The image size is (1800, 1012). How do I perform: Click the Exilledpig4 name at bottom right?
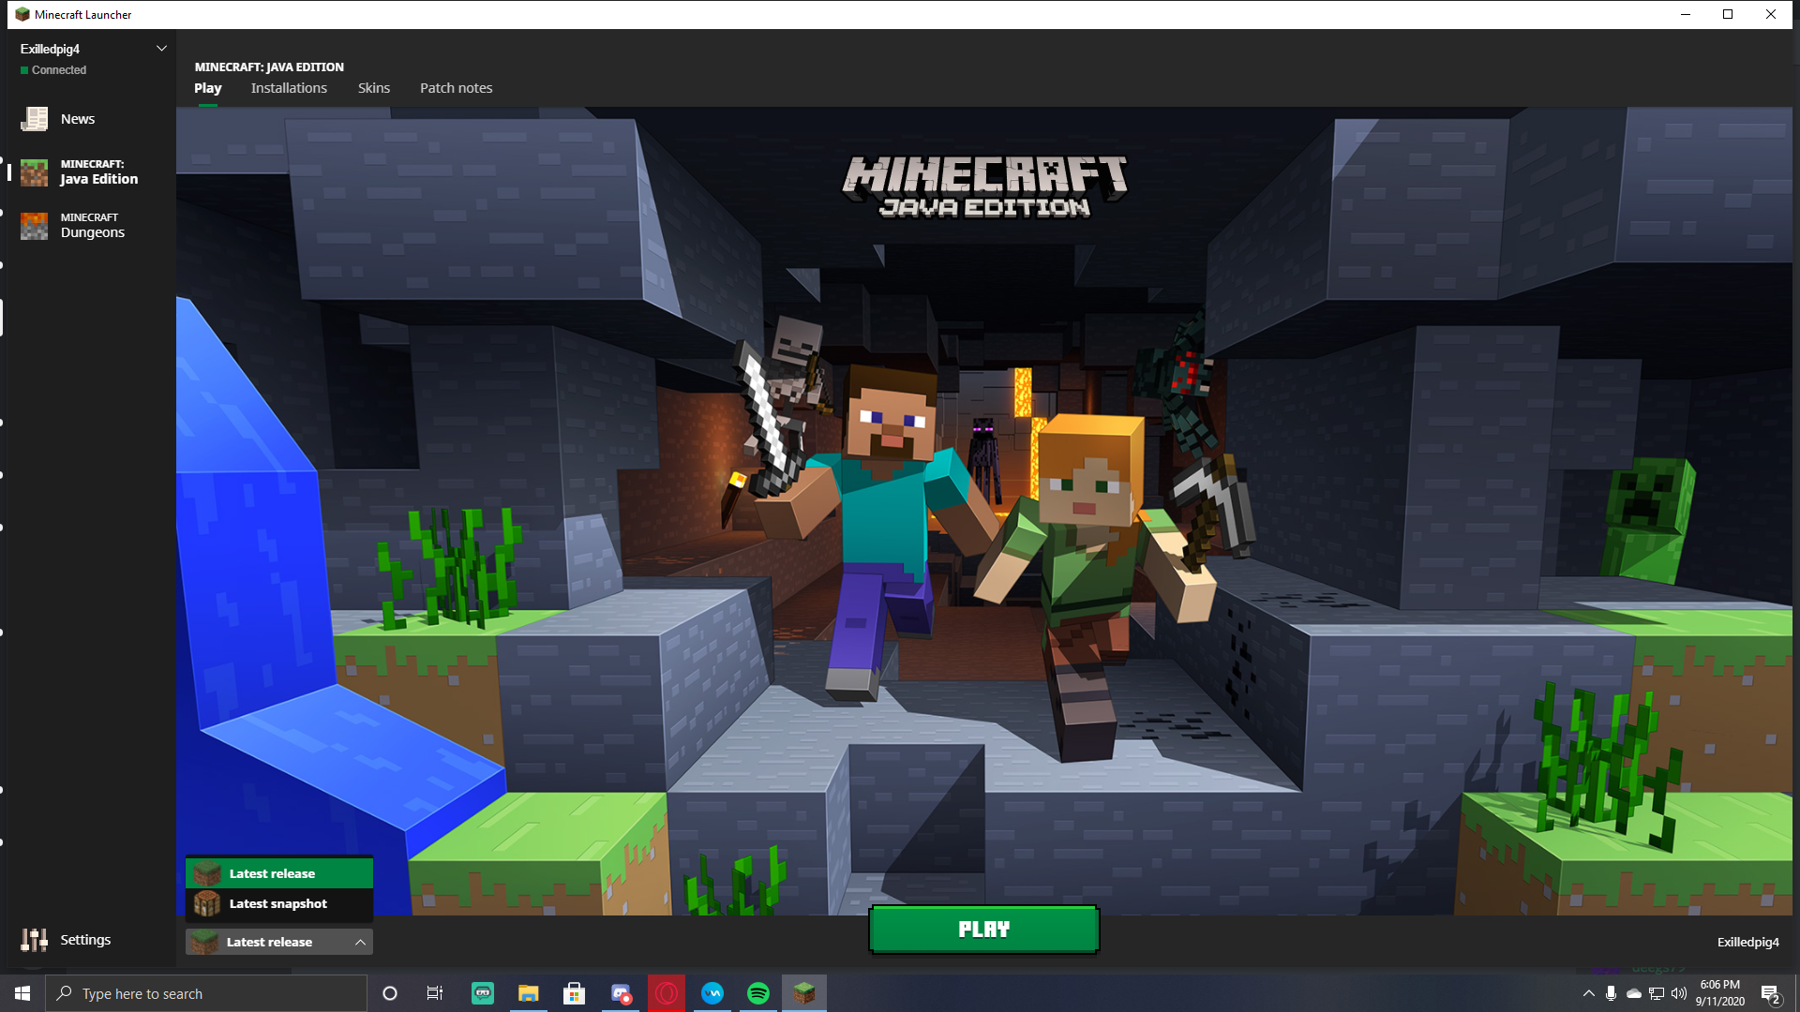click(x=1747, y=943)
